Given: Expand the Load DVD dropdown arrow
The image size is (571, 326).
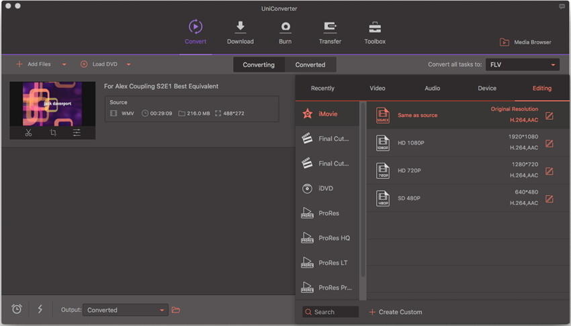Looking at the screenshot, I should tap(128, 65).
